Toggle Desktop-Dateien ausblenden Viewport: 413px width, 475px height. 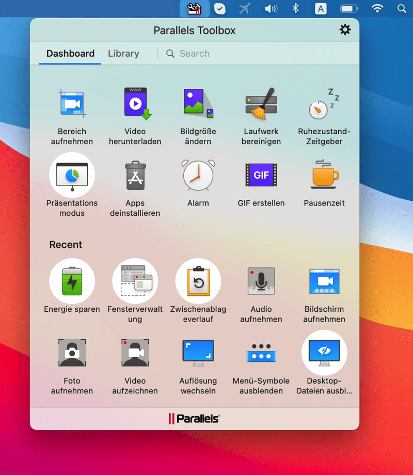[x=324, y=353]
